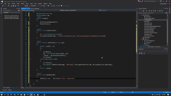
Task: Click the Undo toolbar icon
Action: 18,6
